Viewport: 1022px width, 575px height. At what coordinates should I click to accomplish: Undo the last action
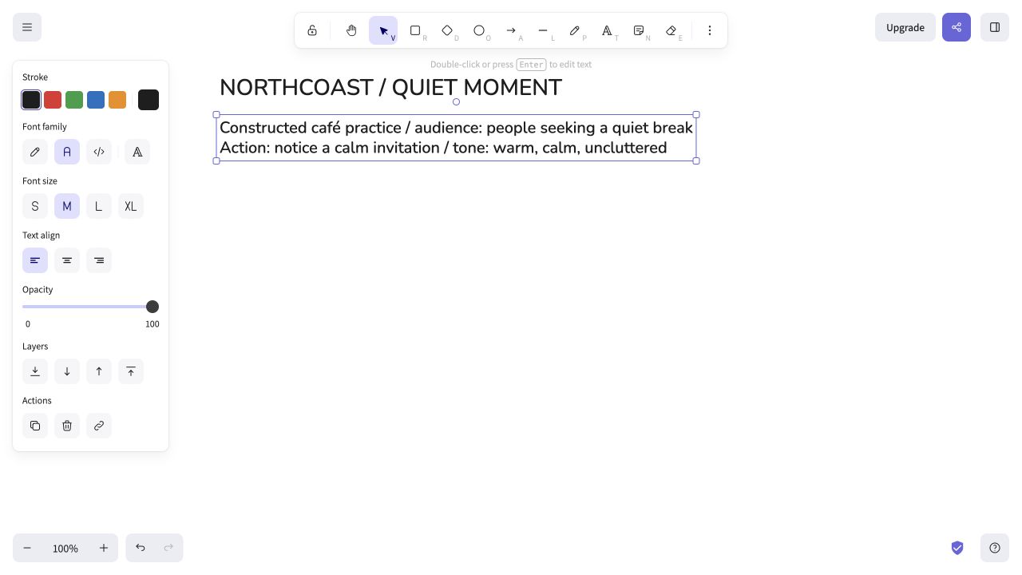tap(141, 548)
